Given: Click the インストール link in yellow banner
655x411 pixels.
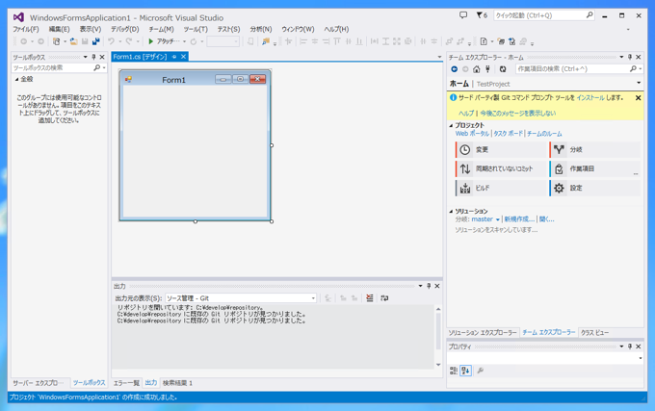Looking at the screenshot, I should (x=590, y=97).
